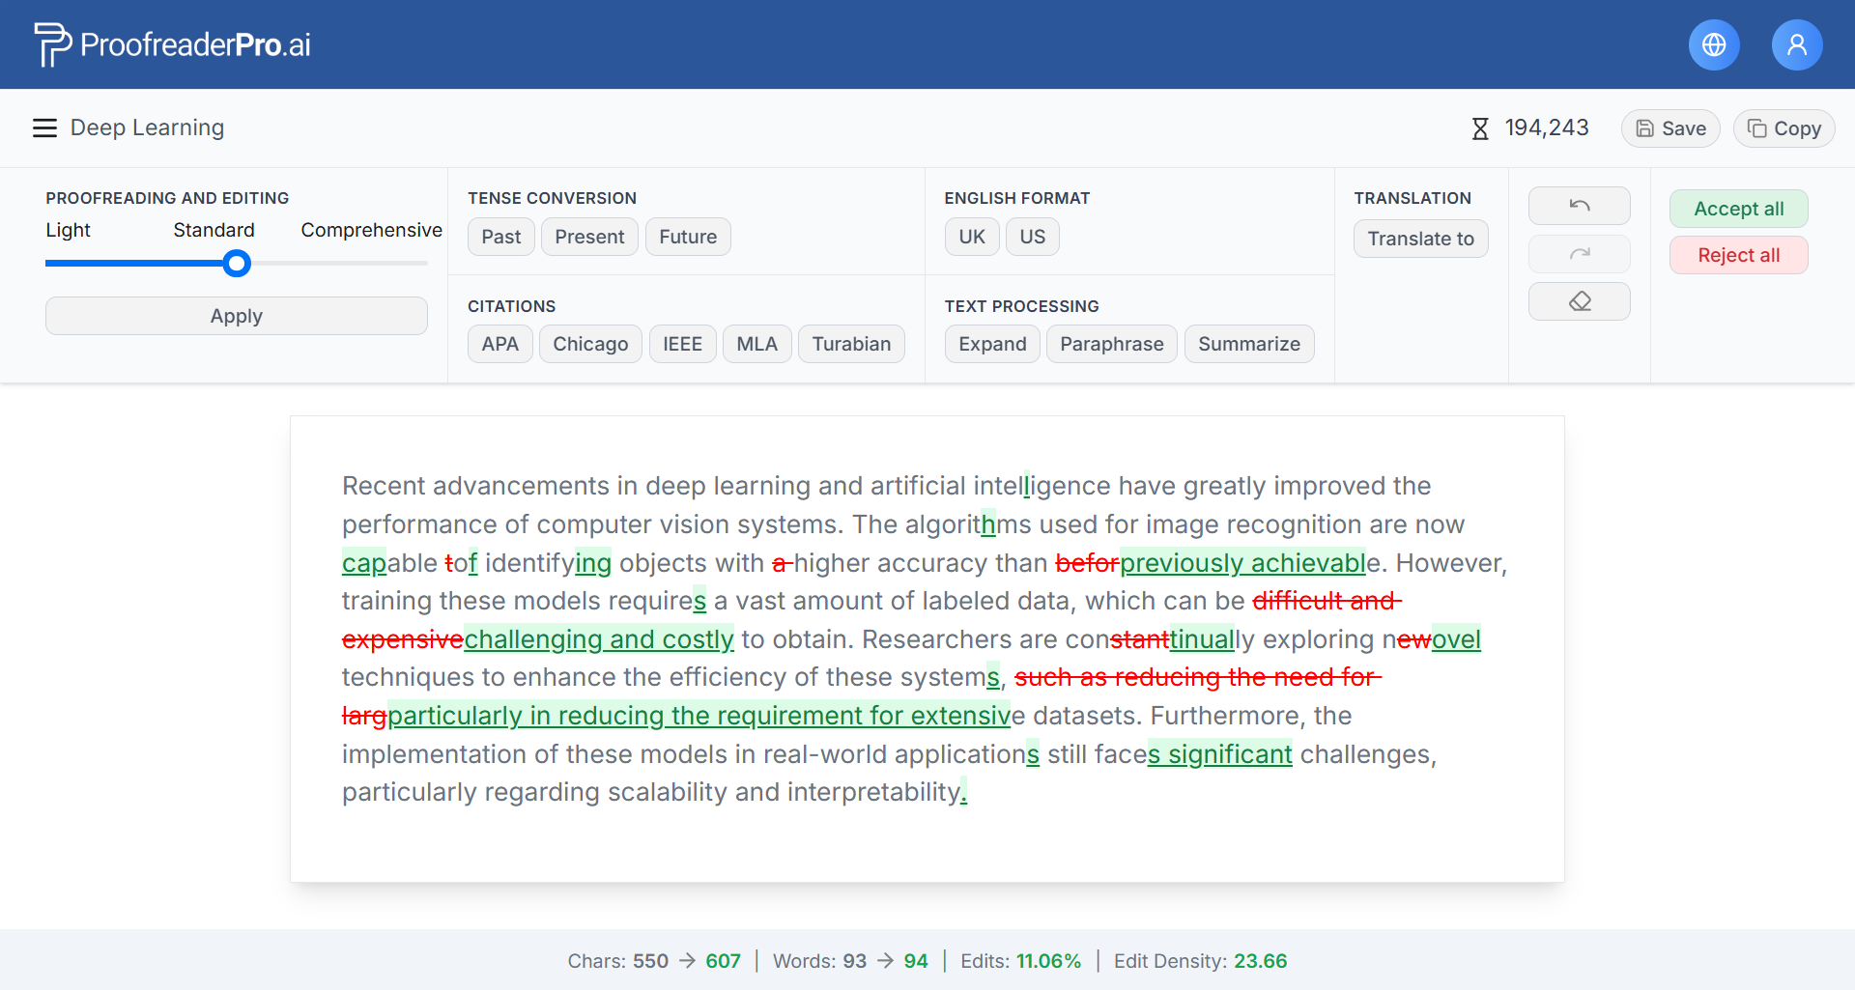Viewport: 1855px width, 990px height.
Task: Click the inserted text "challenging and costly"
Action: pos(599,639)
